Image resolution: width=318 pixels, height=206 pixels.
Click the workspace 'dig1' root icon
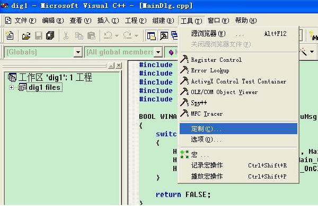coord(12,78)
